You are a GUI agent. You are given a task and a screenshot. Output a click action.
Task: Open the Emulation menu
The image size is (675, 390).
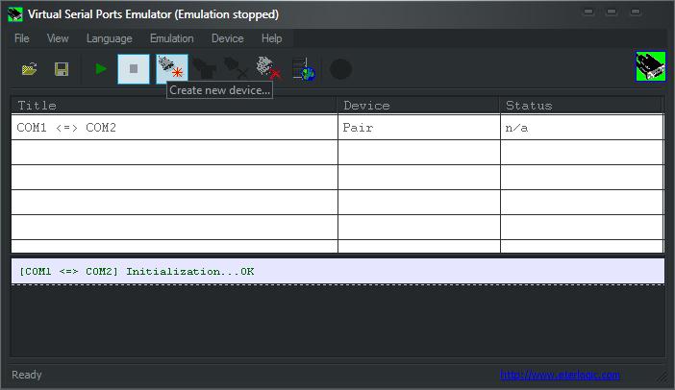171,38
